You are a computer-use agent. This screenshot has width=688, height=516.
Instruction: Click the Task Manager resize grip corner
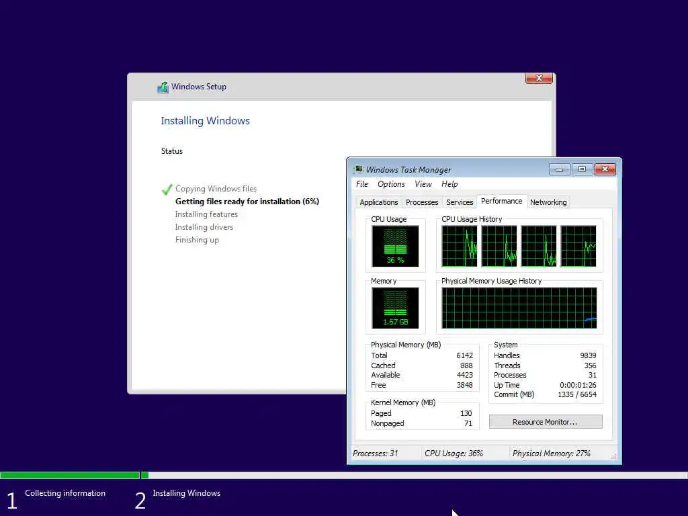click(613, 457)
